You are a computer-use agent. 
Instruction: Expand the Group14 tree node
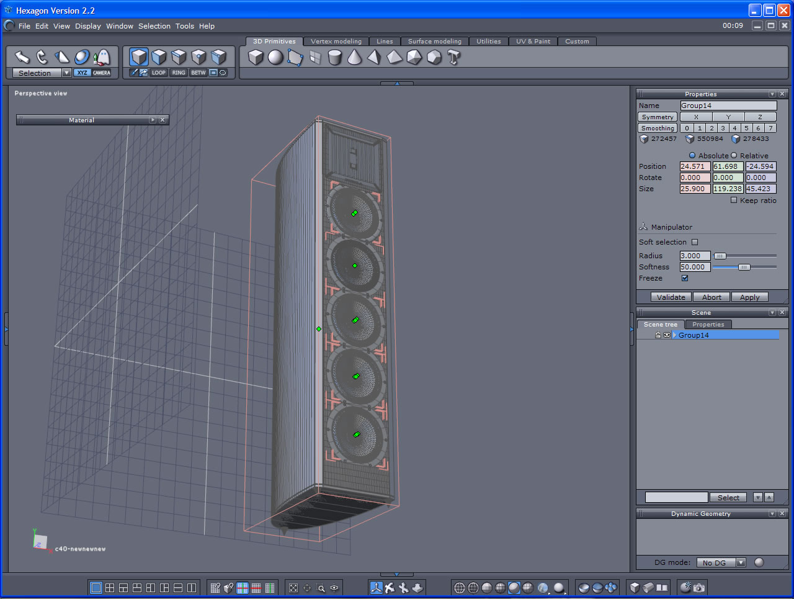coord(674,335)
